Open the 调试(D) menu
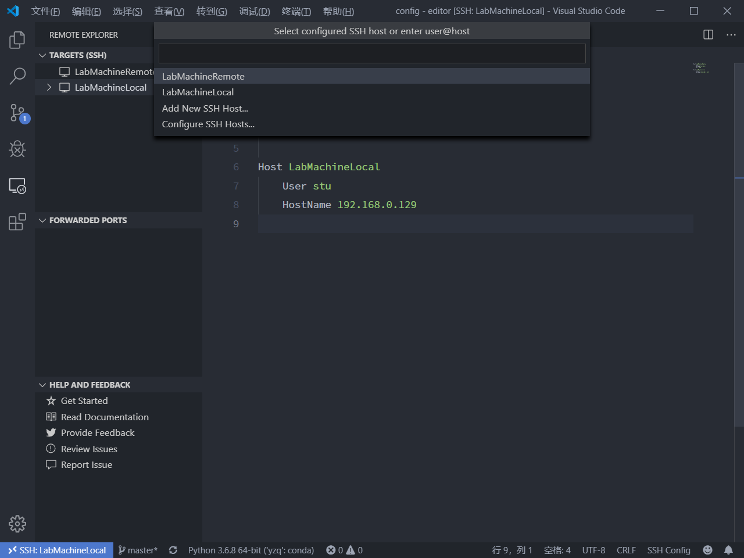This screenshot has width=744, height=558. [255, 11]
